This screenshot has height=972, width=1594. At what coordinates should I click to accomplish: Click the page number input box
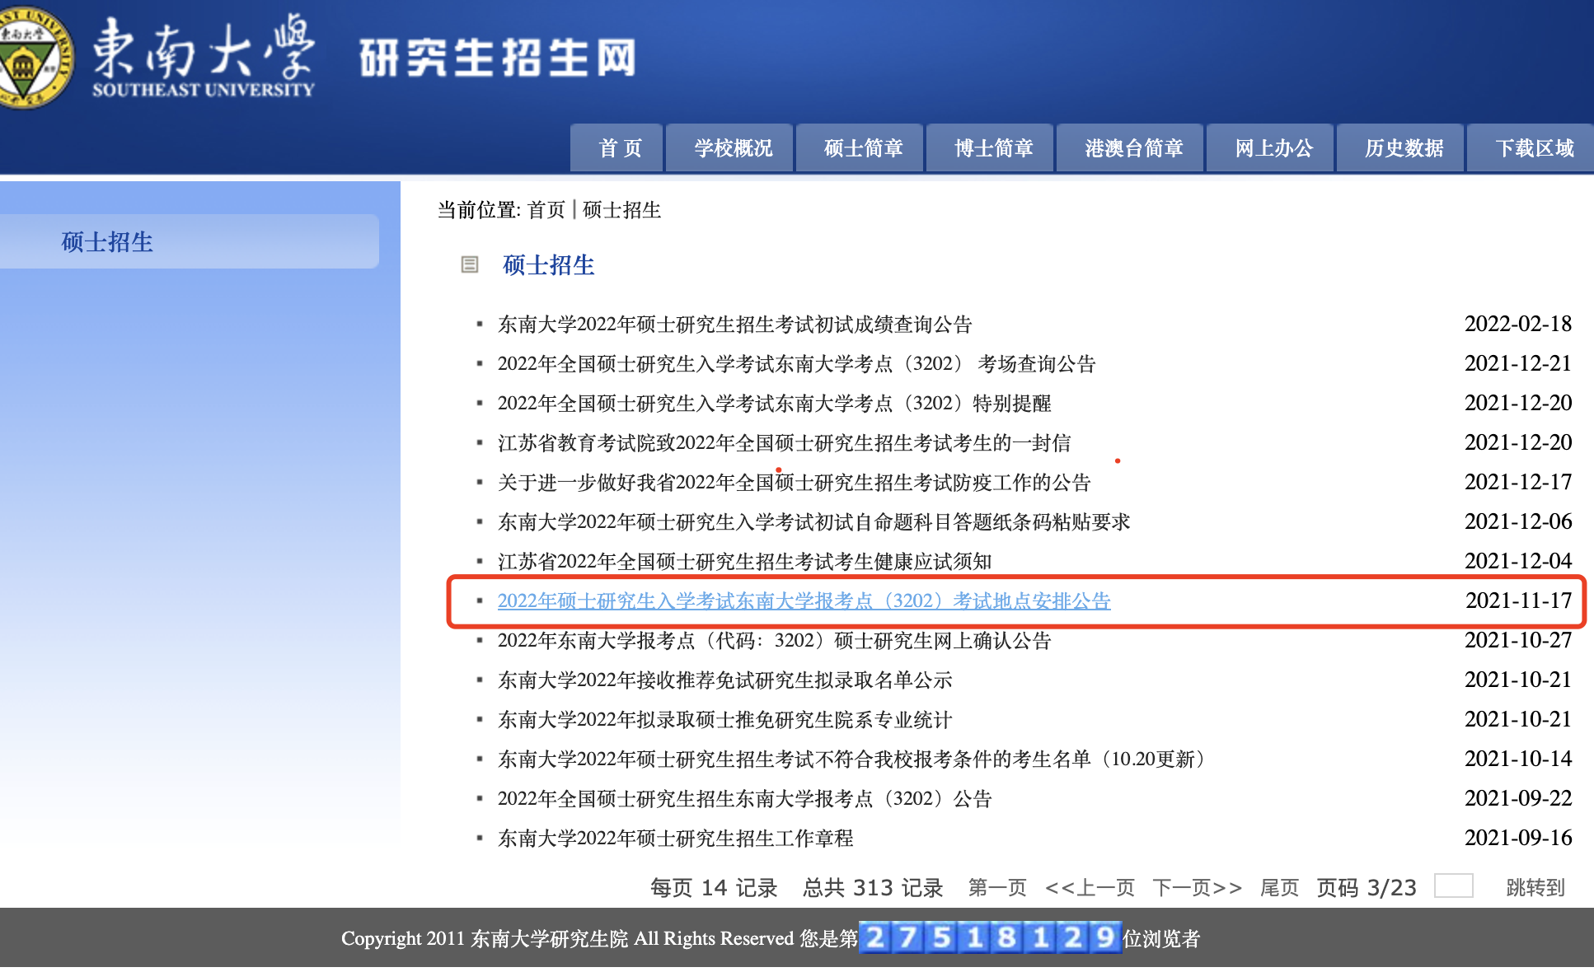(x=1453, y=886)
